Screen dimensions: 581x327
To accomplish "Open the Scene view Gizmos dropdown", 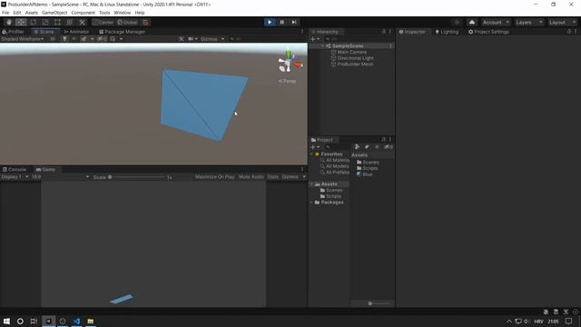I will point(212,39).
